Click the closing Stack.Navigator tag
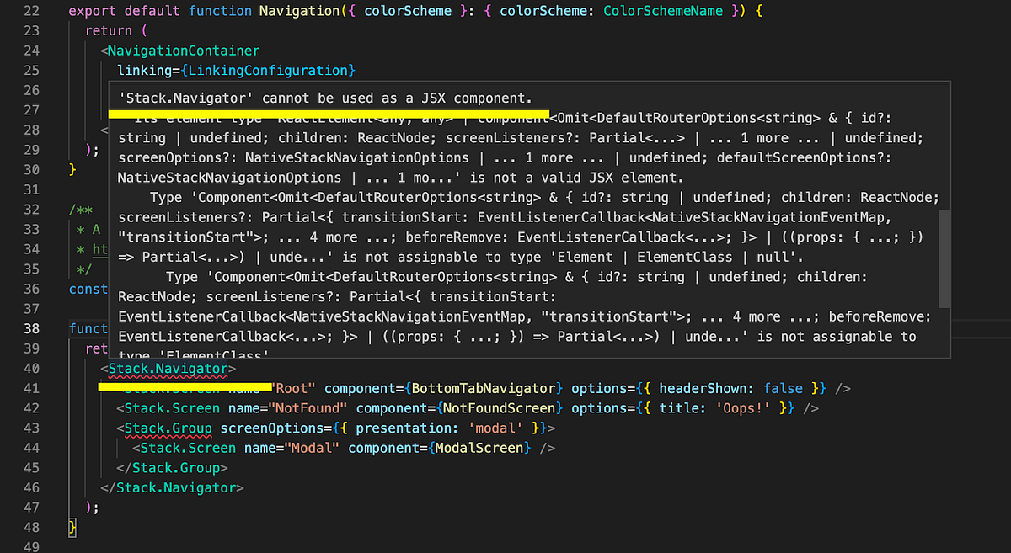This screenshot has width=1011, height=553. click(177, 487)
